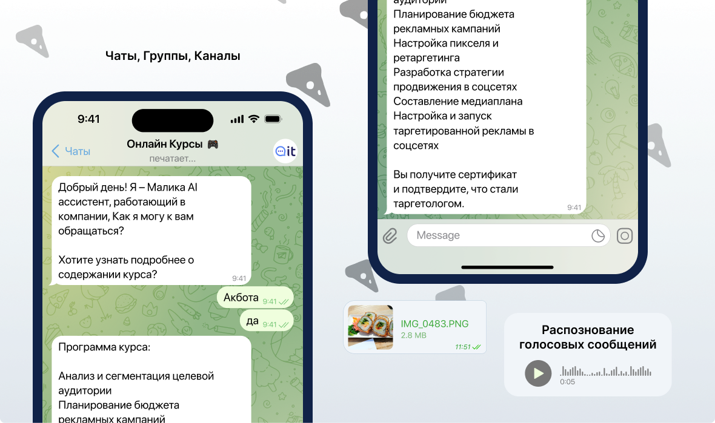The image size is (715, 423).
Task: Open the IMG_0483.PNG sushi thumbnail
Action: pos(370,327)
